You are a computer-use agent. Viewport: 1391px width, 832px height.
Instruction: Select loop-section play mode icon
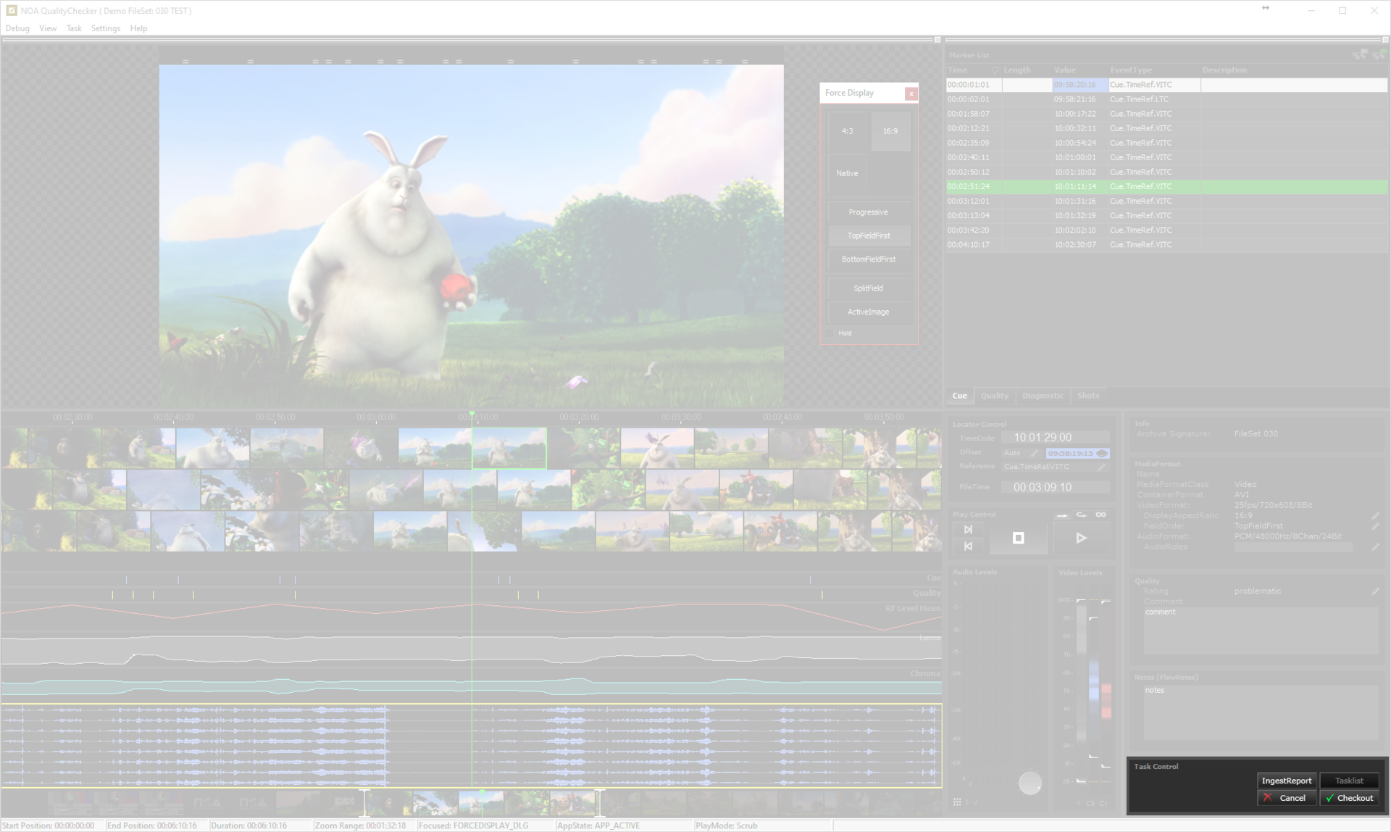point(1081,515)
